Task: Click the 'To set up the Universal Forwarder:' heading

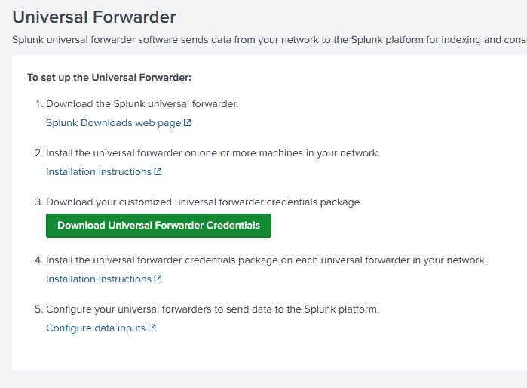Action: (x=109, y=78)
